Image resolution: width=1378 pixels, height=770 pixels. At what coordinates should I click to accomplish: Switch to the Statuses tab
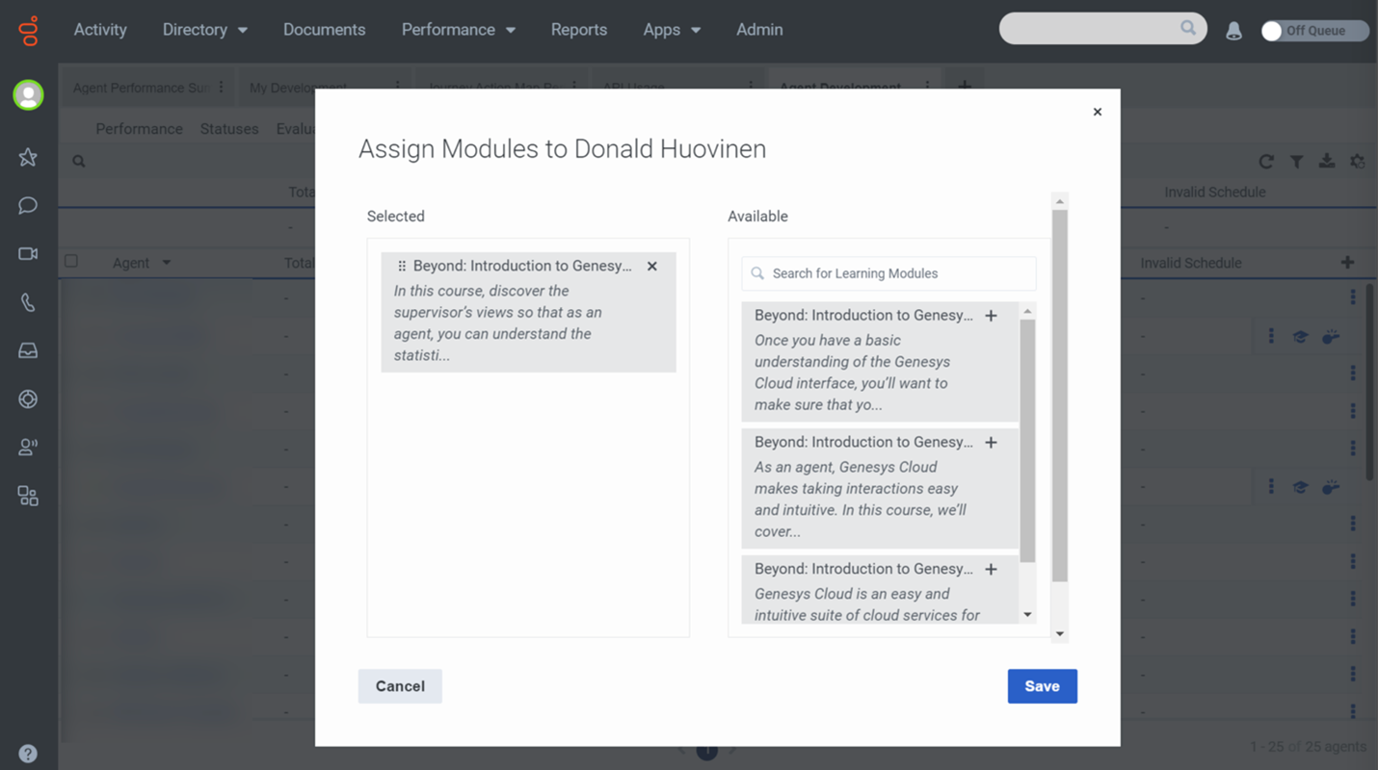tap(229, 128)
